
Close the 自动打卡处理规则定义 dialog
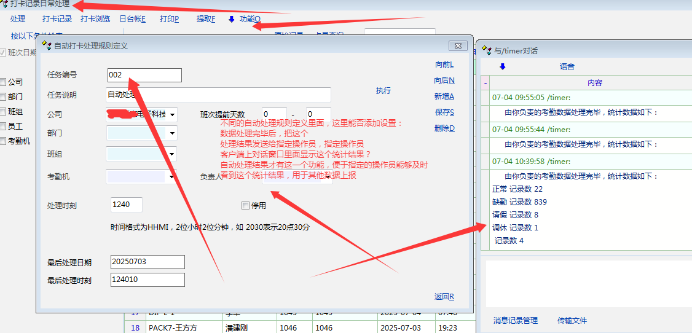pos(458,45)
